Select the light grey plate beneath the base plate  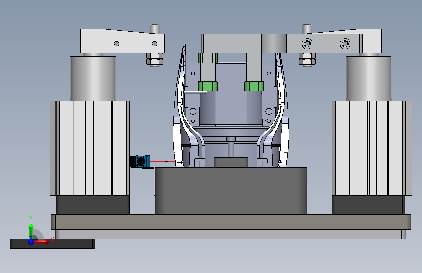pyautogui.click(x=231, y=234)
